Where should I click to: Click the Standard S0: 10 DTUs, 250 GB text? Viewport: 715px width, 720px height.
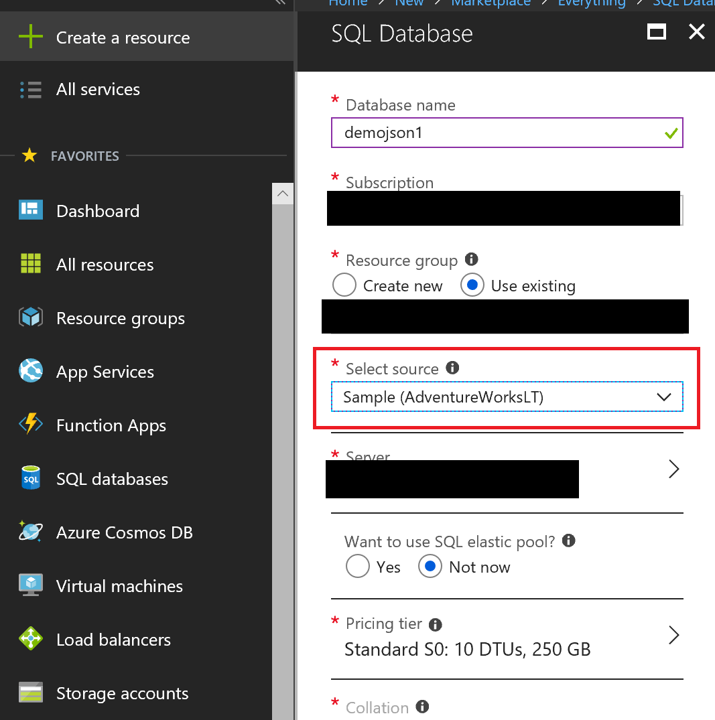[x=467, y=649]
